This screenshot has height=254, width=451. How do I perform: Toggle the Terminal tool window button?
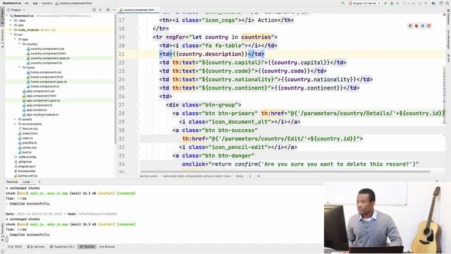click(x=87, y=247)
